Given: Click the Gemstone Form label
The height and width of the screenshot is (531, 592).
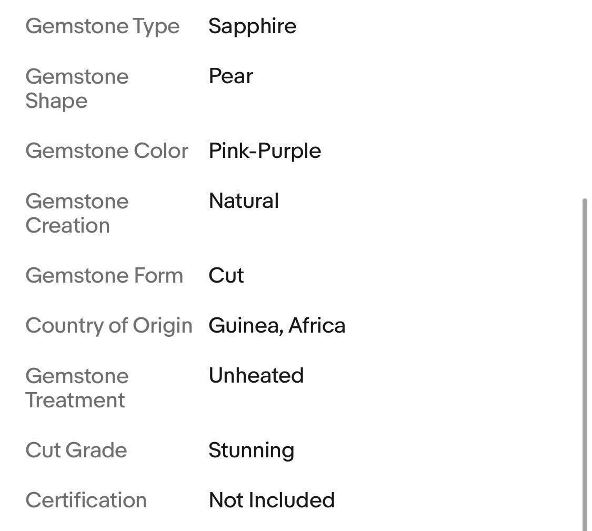Looking at the screenshot, I should click(104, 275).
